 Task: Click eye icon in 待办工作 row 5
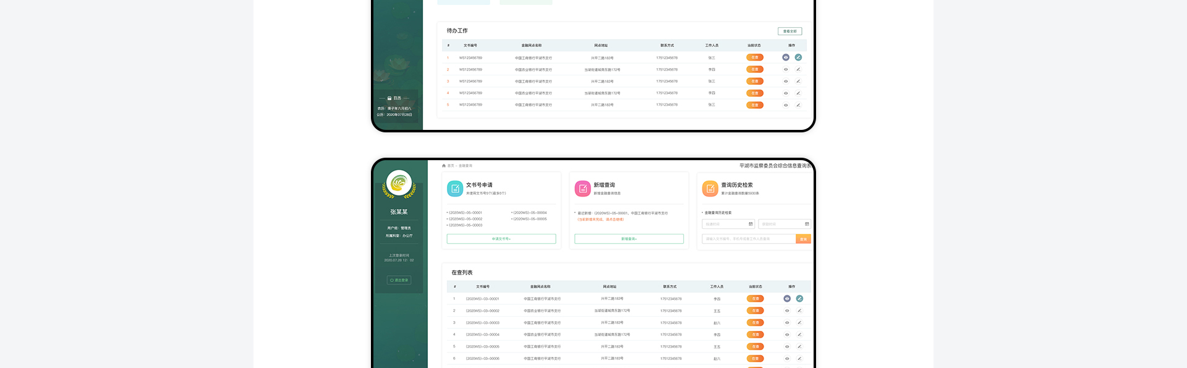[786, 105]
